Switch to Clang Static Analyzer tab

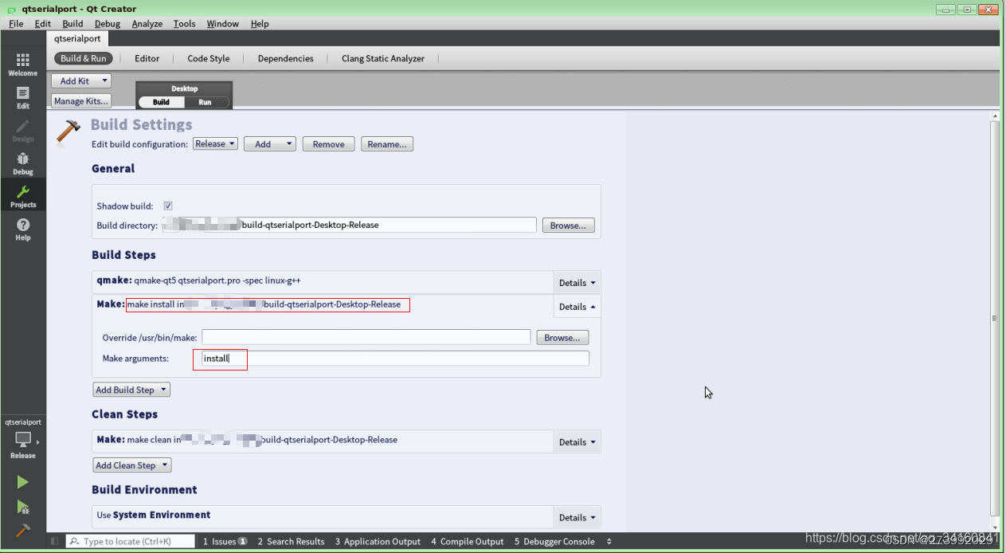tap(383, 58)
